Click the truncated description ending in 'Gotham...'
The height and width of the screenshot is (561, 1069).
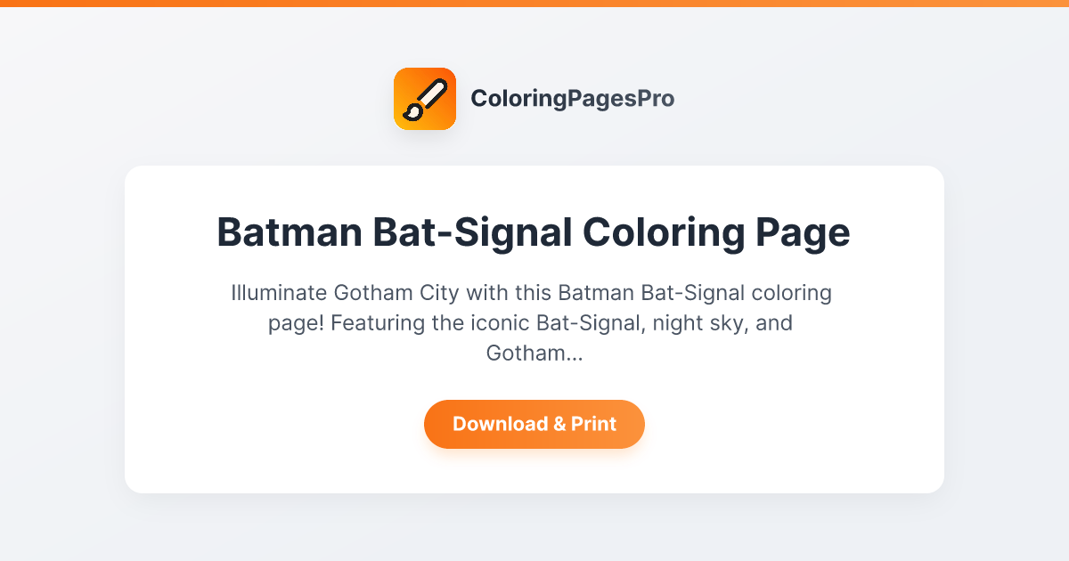coord(532,322)
